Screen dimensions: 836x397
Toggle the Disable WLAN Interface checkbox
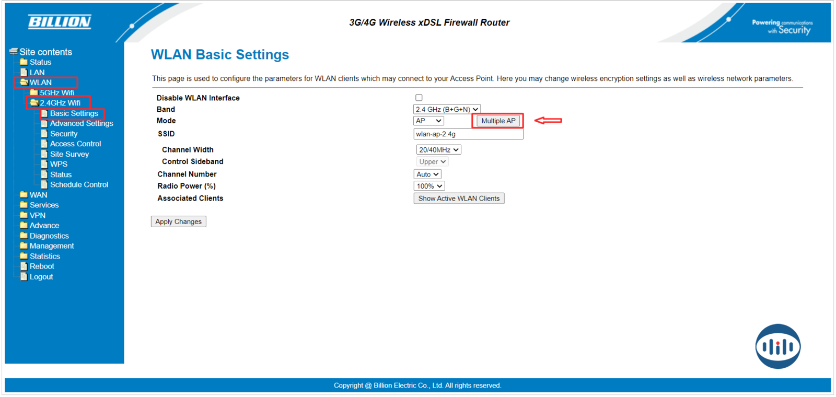[419, 98]
